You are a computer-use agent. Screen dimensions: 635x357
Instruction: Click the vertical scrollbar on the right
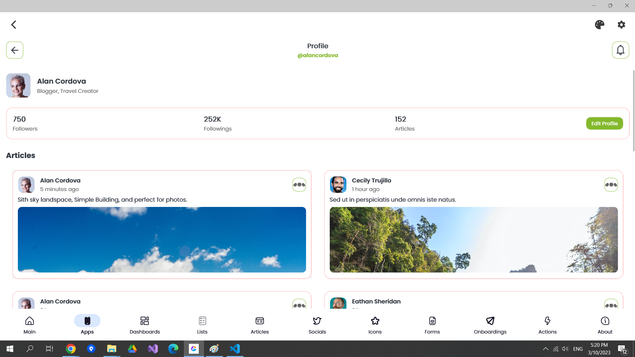[633, 111]
